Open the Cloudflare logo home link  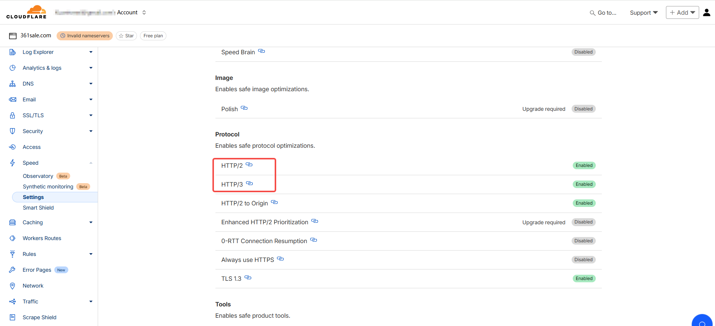26,12
